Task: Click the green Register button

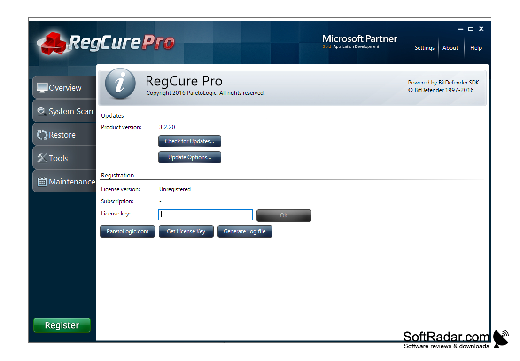Action: tap(62, 325)
